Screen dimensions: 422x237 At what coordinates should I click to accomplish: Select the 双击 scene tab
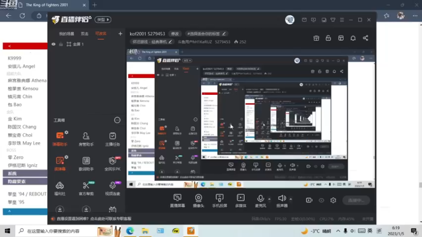(x=84, y=34)
